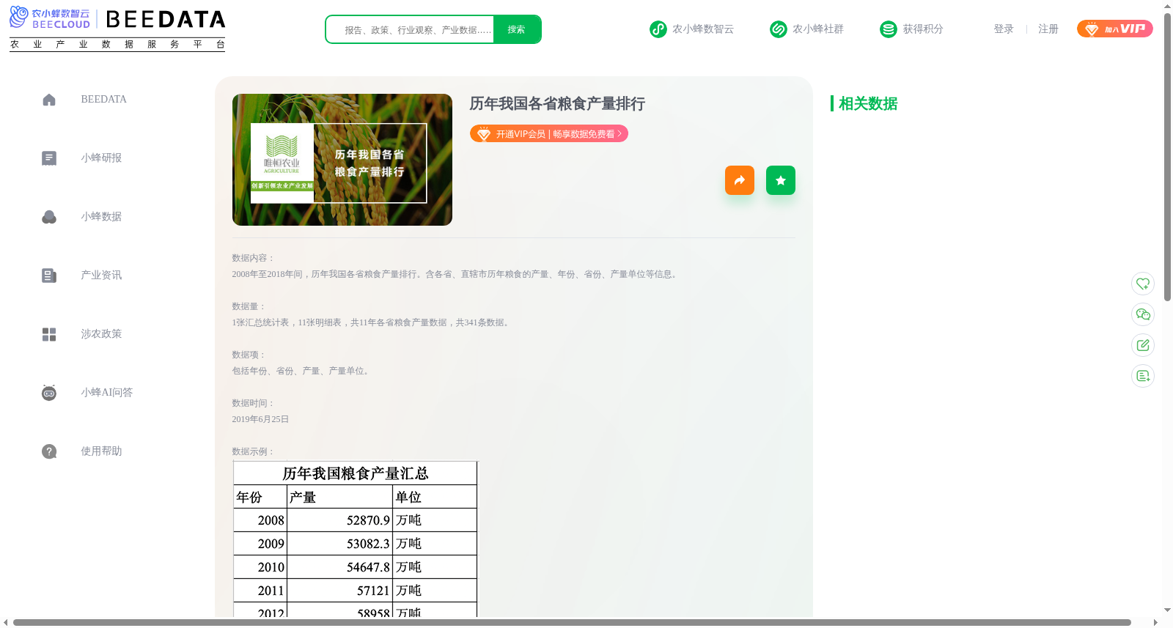Viewport: 1173px width, 628px height.
Task: Click the green star favorite button
Action: (781, 180)
